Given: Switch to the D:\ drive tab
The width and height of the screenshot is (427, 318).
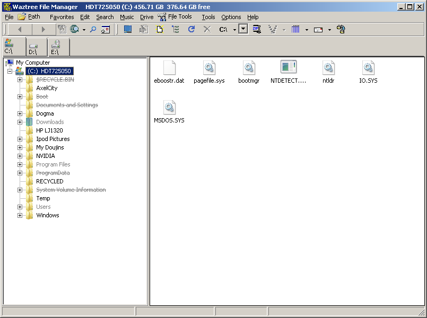Looking at the screenshot, I should [x=36, y=47].
